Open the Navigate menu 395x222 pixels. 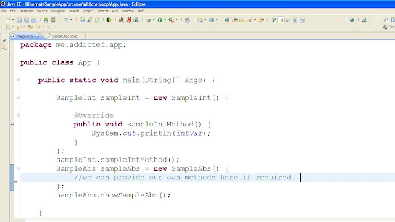(57, 11)
